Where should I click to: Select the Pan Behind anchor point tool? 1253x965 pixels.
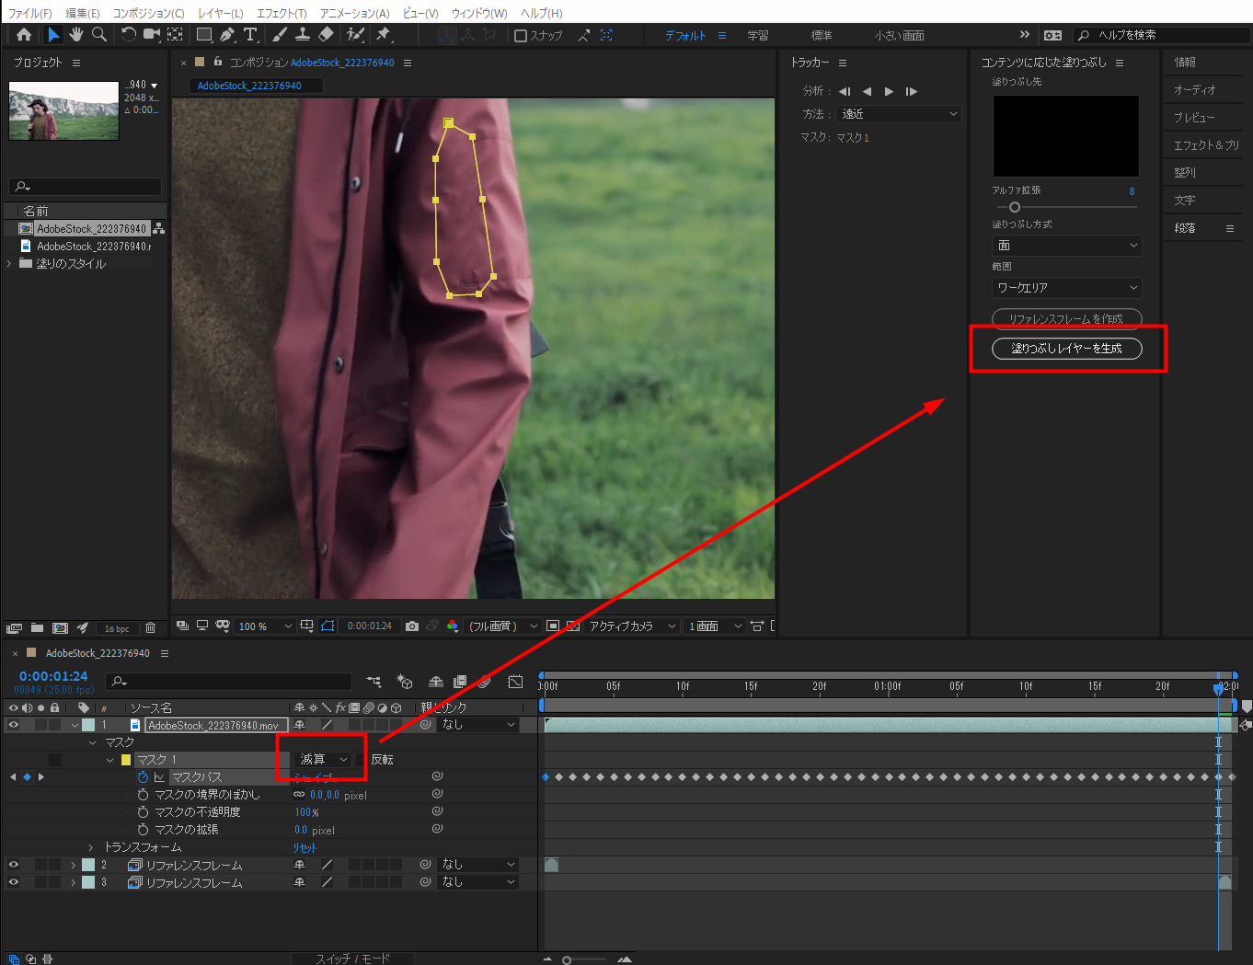point(175,35)
